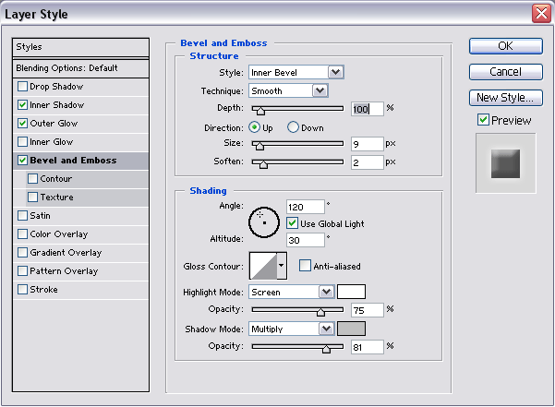The height and width of the screenshot is (407, 555).
Task: Click the Cancel button
Action: [x=505, y=72]
